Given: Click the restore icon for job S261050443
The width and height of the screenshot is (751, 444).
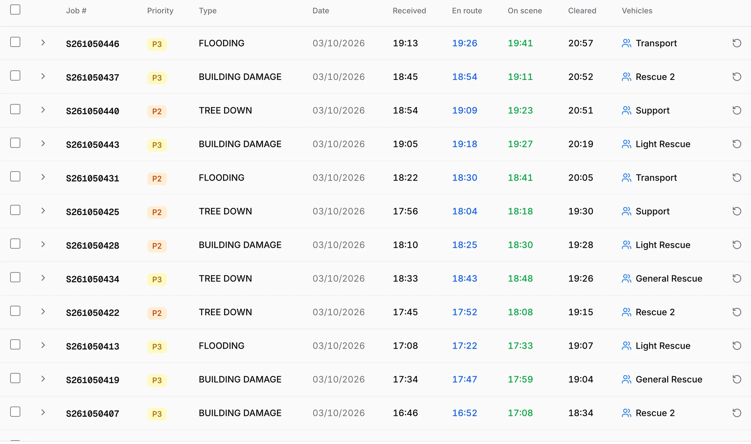Looking at the screenshot, I should 737,144.
